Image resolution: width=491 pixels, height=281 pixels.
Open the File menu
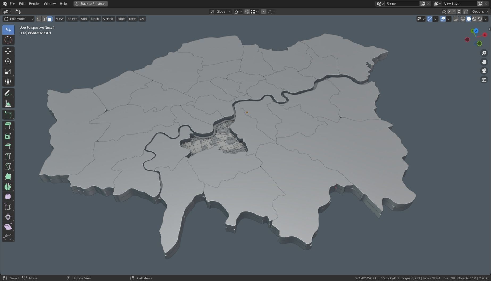click(12, 3)
